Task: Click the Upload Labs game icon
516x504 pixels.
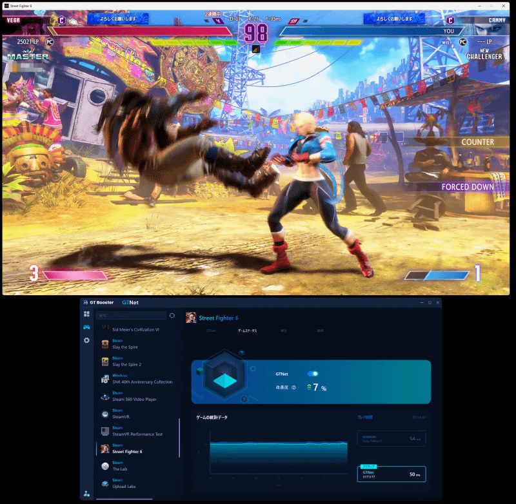Action: (105, 483)
